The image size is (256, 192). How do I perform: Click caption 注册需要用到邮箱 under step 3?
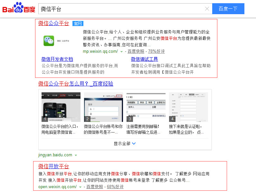tap(143, 129)
